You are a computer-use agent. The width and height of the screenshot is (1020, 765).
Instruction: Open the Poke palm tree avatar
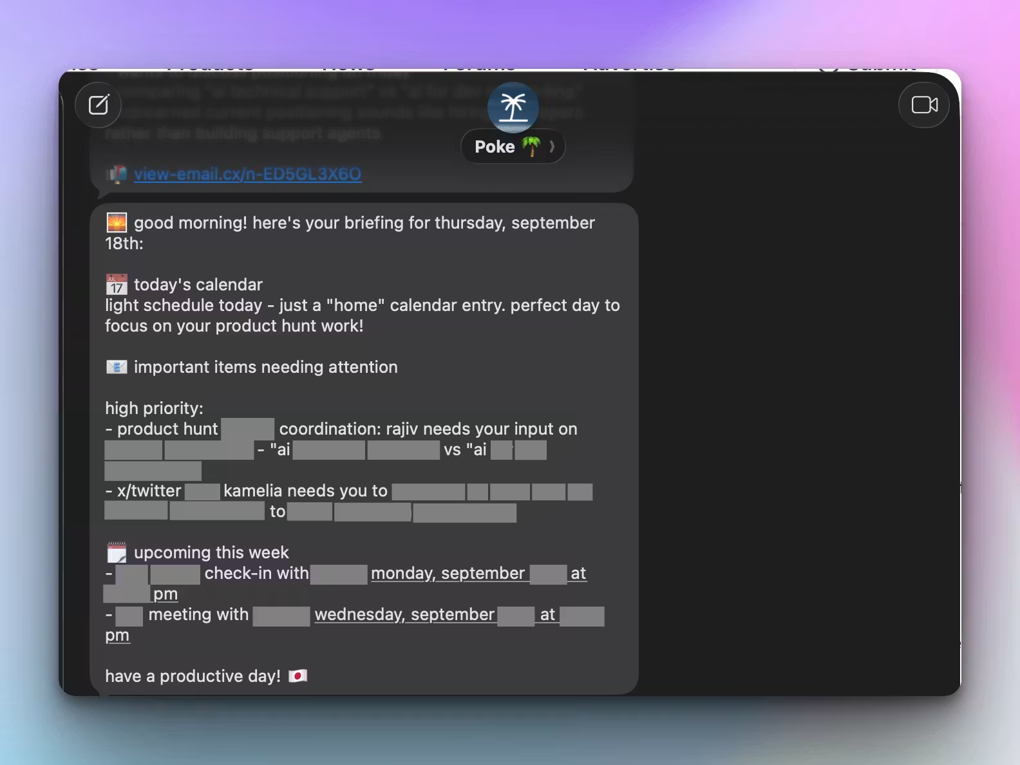coord(513,107)
